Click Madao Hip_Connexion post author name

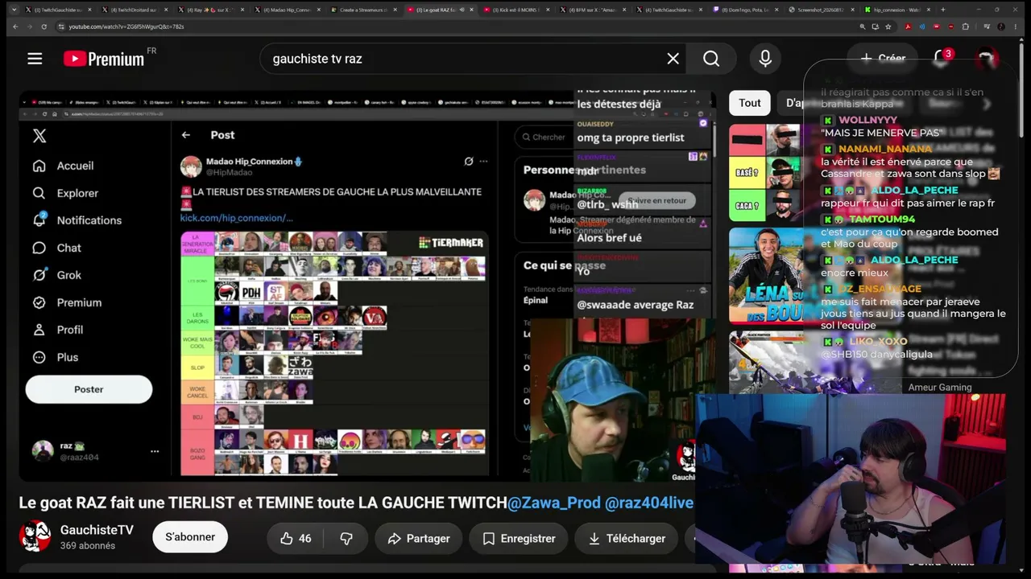249,162
